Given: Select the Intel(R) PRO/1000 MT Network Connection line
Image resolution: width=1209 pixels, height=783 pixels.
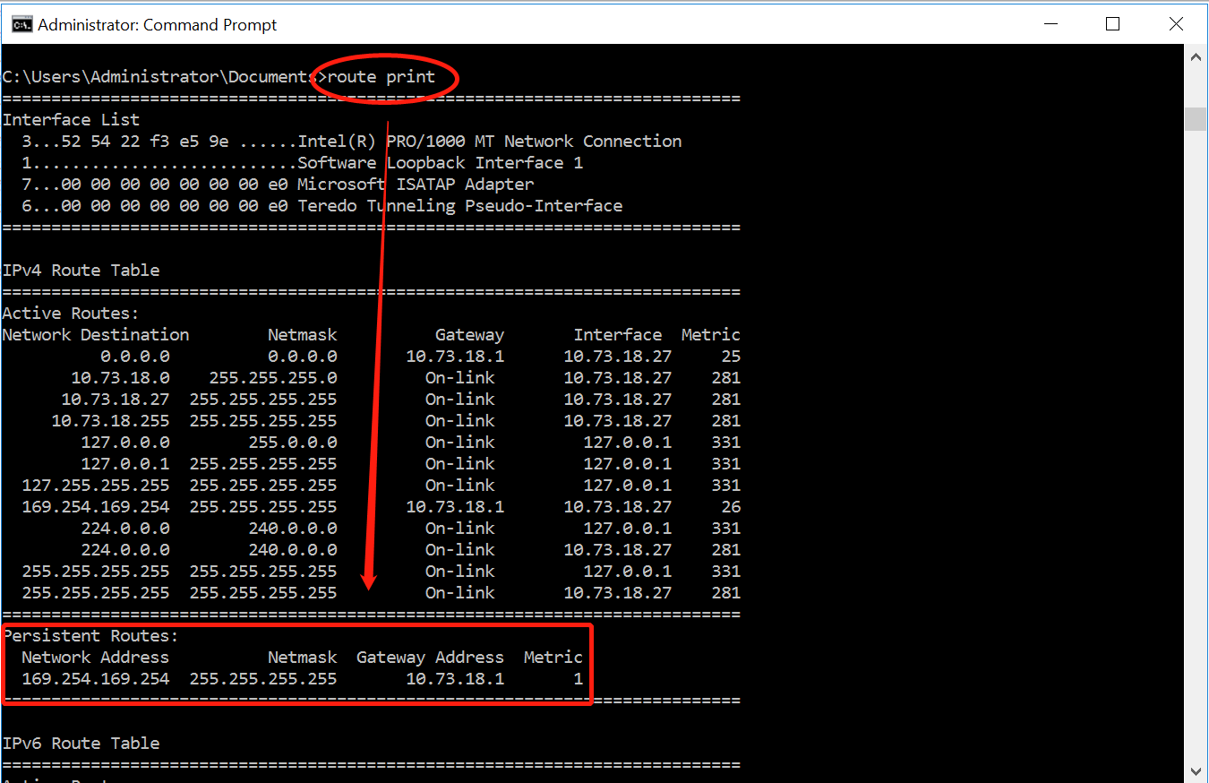Looking at the screenshot, I should [489, 142].
